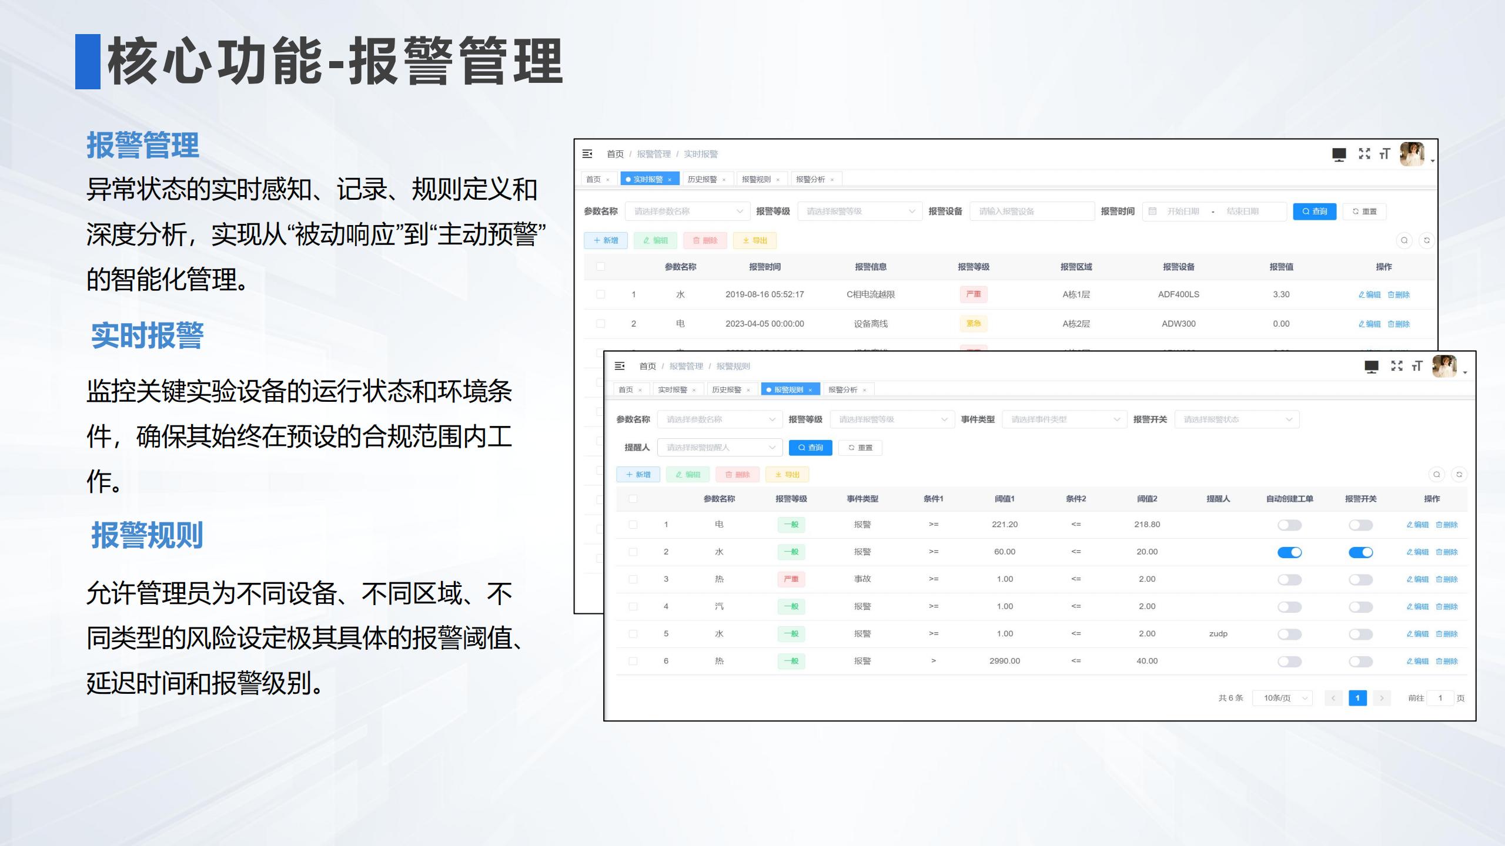Check the checkbox for row 1 ADF400LS
The height and width of the screenshot is (846, 1505).
point(600,294)
